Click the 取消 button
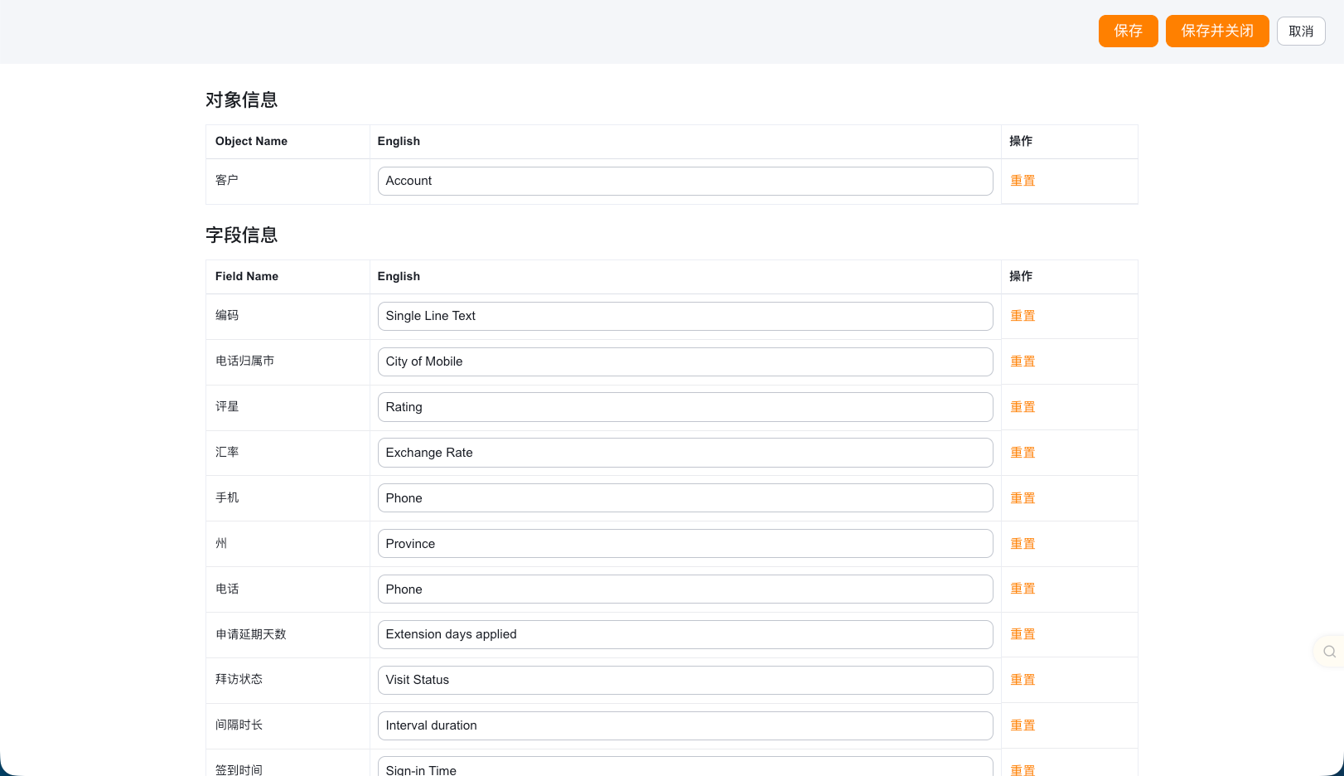This screenshot has width=1344, height=776. pyautogui.click(x=1301, y=32)
